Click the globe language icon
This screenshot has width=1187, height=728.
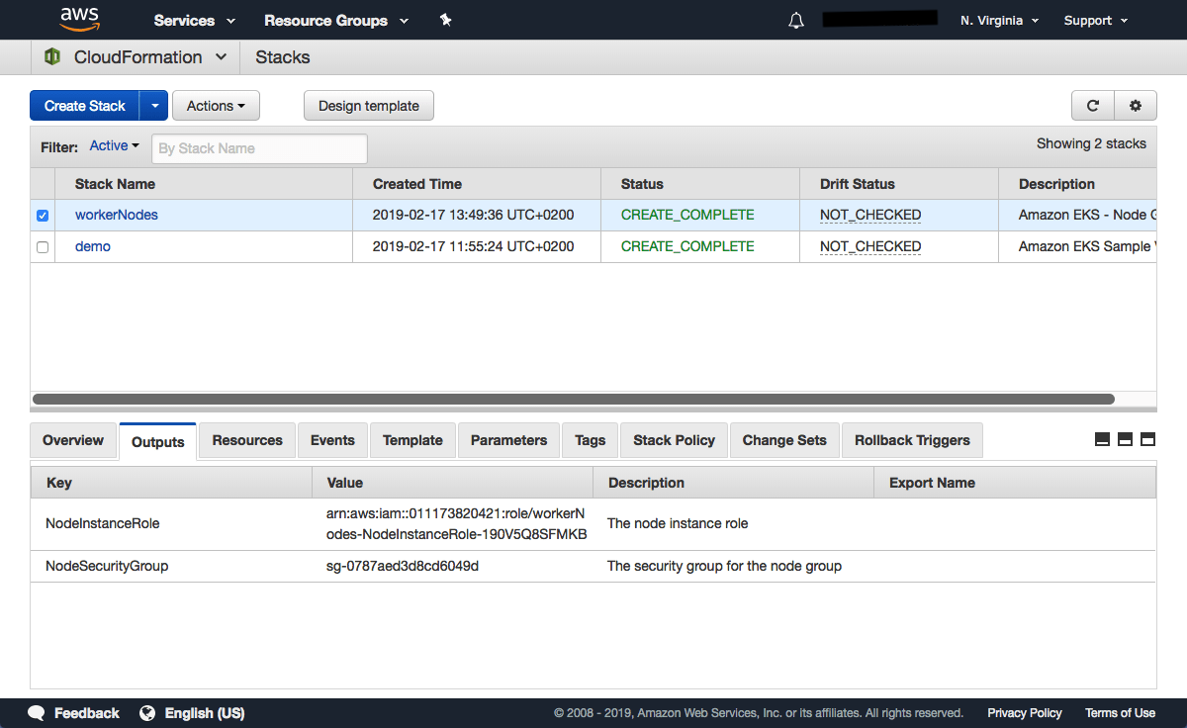[148, 713]
